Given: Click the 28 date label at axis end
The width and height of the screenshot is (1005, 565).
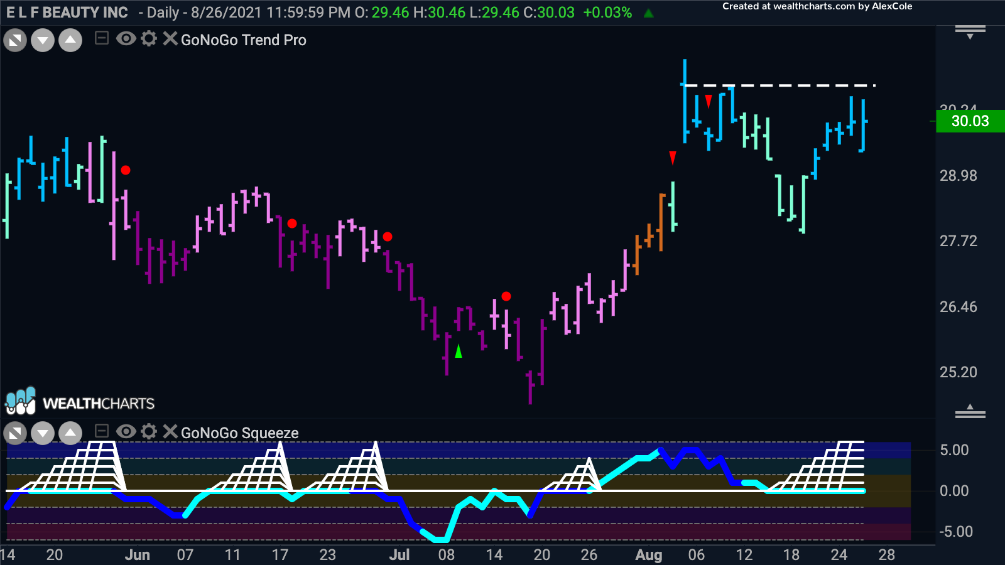Looking at the screenshot, I should click(x=887, y=555).
